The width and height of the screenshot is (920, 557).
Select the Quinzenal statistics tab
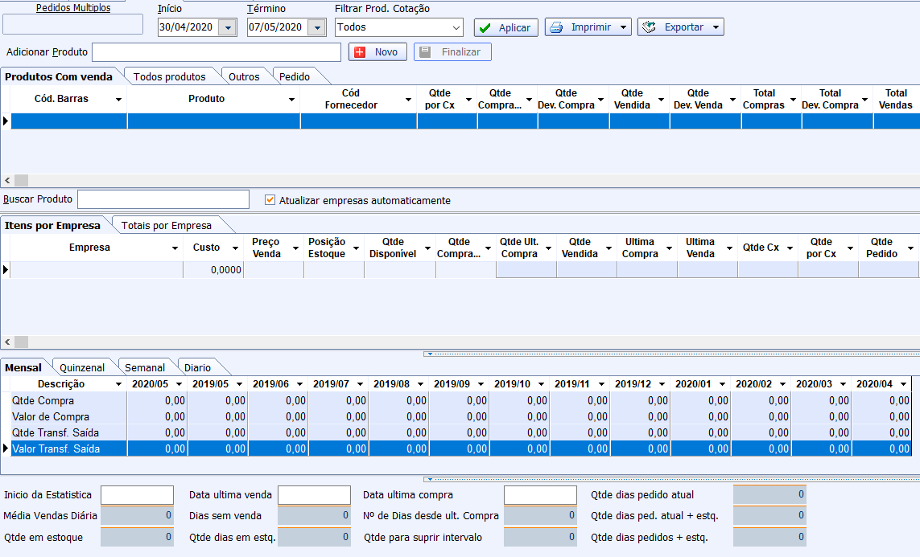click(82, 368)
